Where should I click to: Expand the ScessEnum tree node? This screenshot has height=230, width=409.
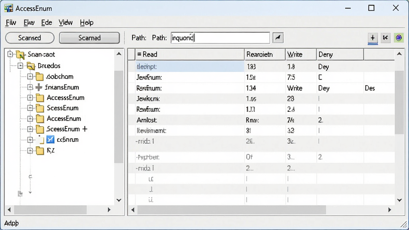[x=30, y=108]
